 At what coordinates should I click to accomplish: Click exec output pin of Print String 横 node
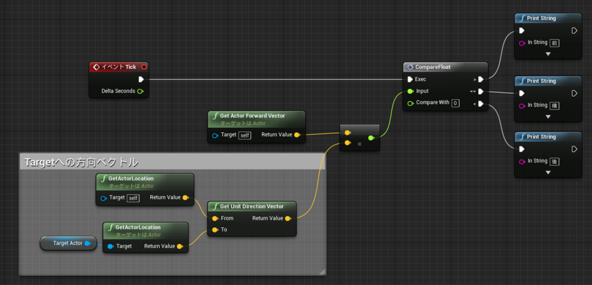point(574,93)
